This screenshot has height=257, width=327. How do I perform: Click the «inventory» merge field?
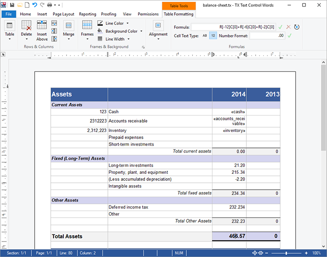(x=234, y=131)
